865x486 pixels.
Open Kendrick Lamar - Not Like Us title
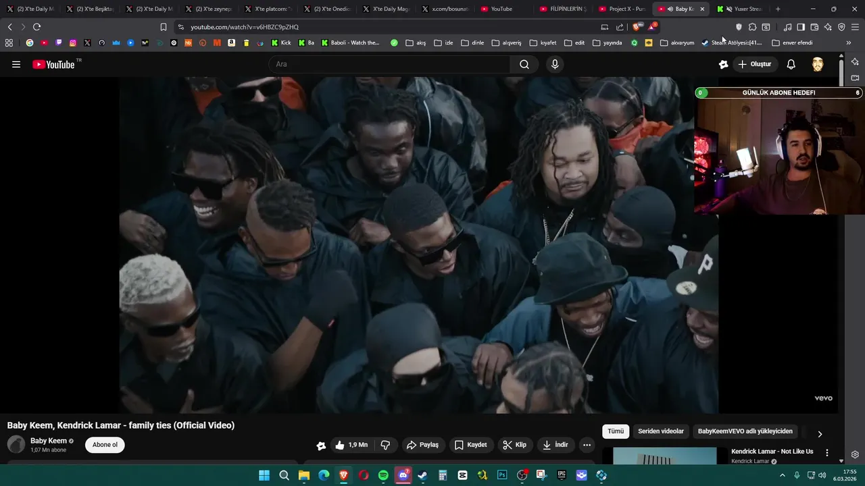772,452
